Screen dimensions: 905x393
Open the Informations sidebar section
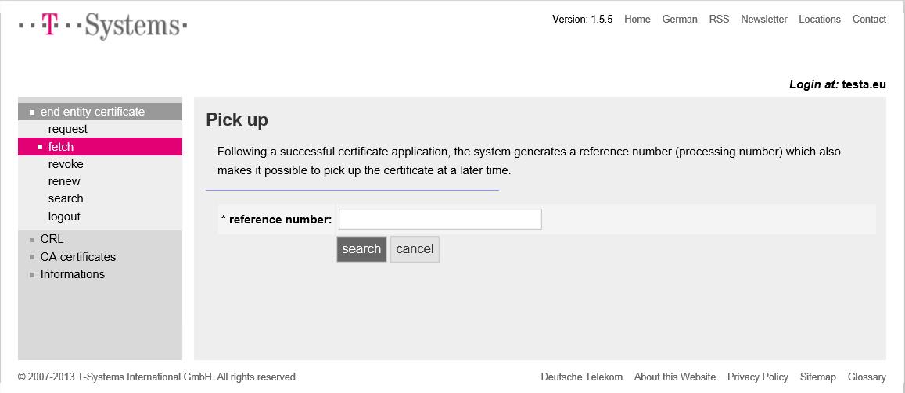tap(72, 274)
